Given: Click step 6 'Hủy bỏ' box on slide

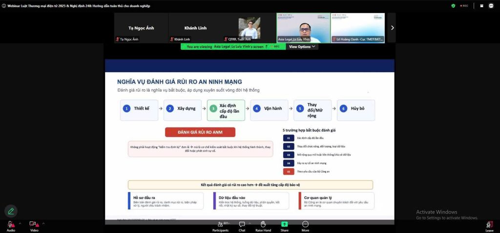Looking at the screenshot, I should point(356,110).
